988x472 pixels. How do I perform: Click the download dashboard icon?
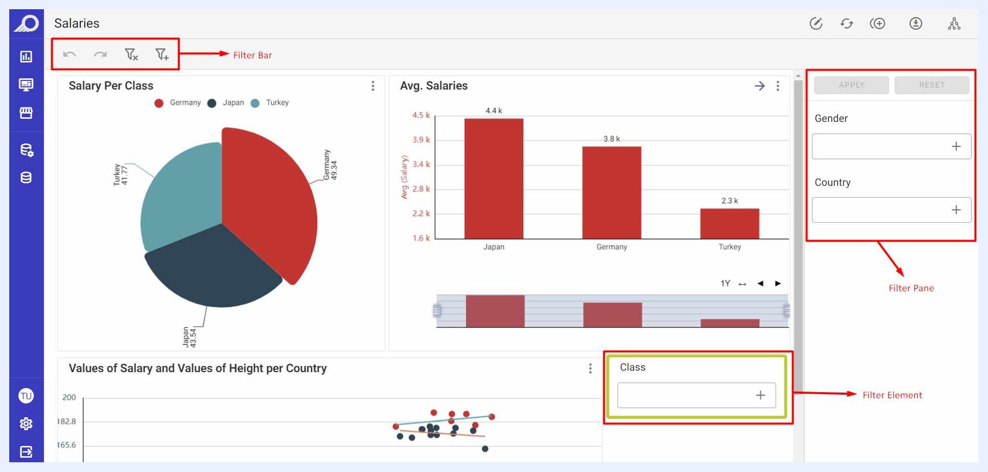tap(916, 24)
